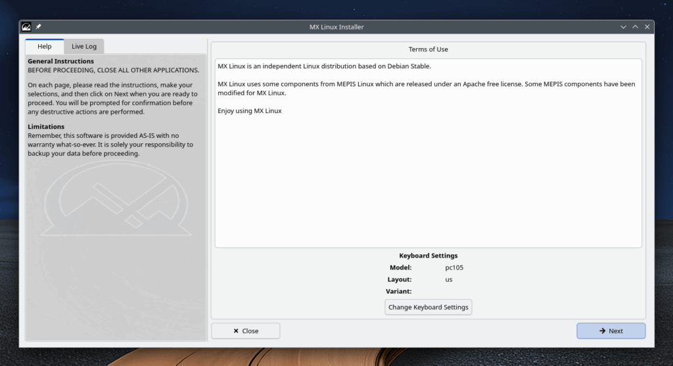673x366 pixels.
Task: Maximize the installer with the up chevron
Action: click(636, 27)
